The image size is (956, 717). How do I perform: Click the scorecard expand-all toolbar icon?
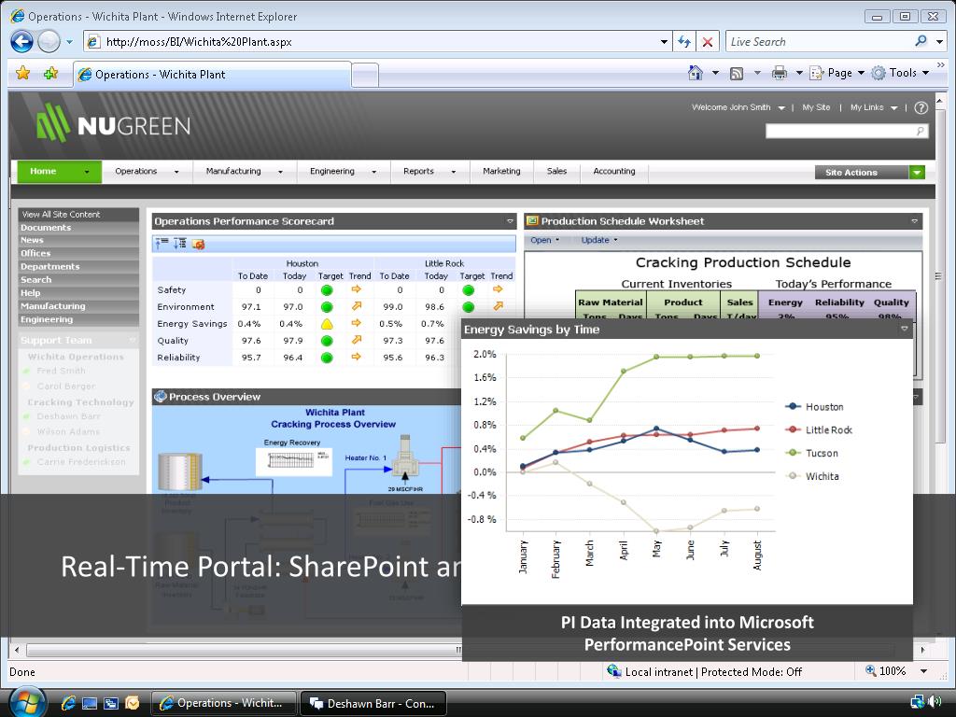180,244
